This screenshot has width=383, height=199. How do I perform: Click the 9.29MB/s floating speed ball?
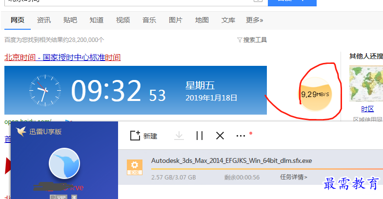point(315,94)
